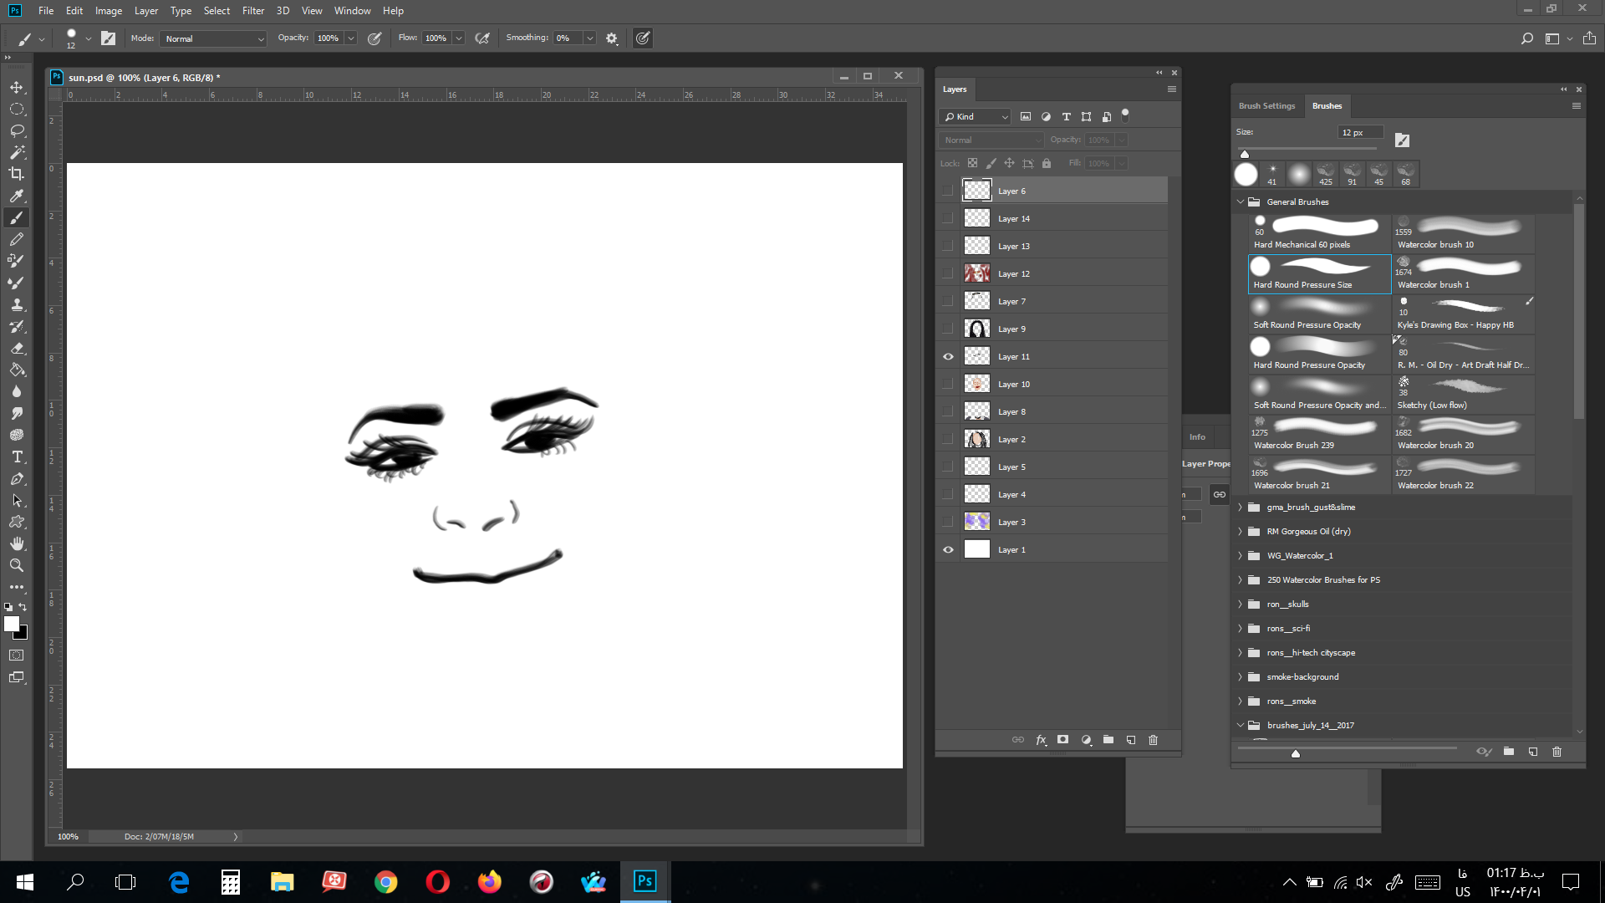Open the layer filter Kind dropdown
Image resolution: width=1605 pixels, height=903 pixels.
coord(975,117)
